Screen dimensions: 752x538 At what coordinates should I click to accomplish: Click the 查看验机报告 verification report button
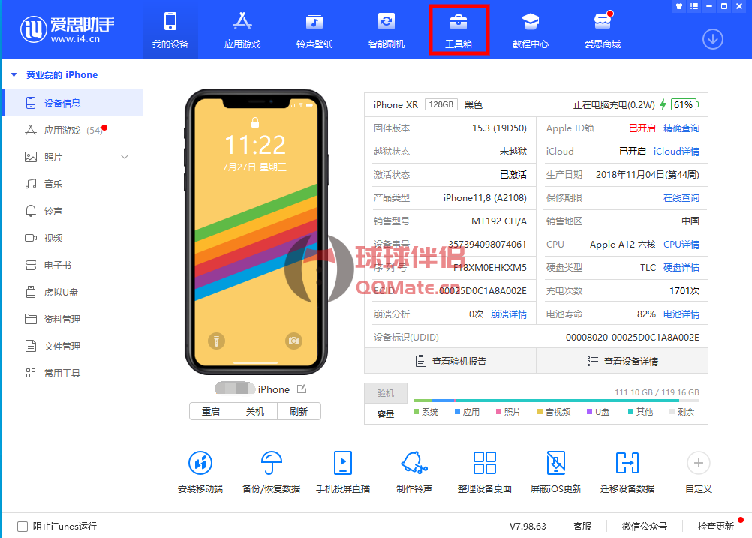coord(449,360)
